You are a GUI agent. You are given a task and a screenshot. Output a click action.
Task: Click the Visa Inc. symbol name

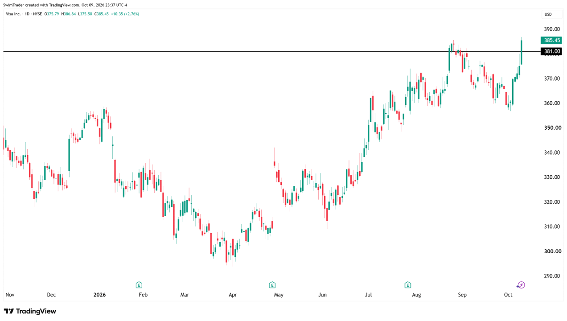coord(12,14)
